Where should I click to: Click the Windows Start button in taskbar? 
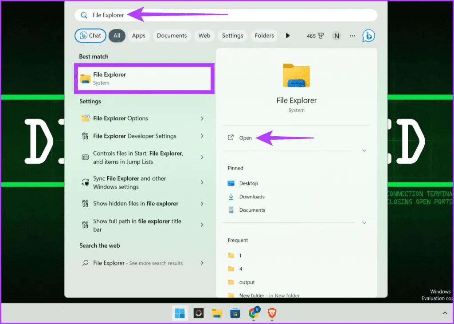point(180,313)
